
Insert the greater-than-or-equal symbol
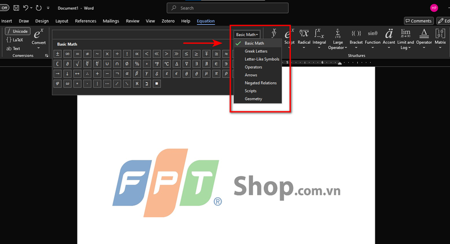196,53
